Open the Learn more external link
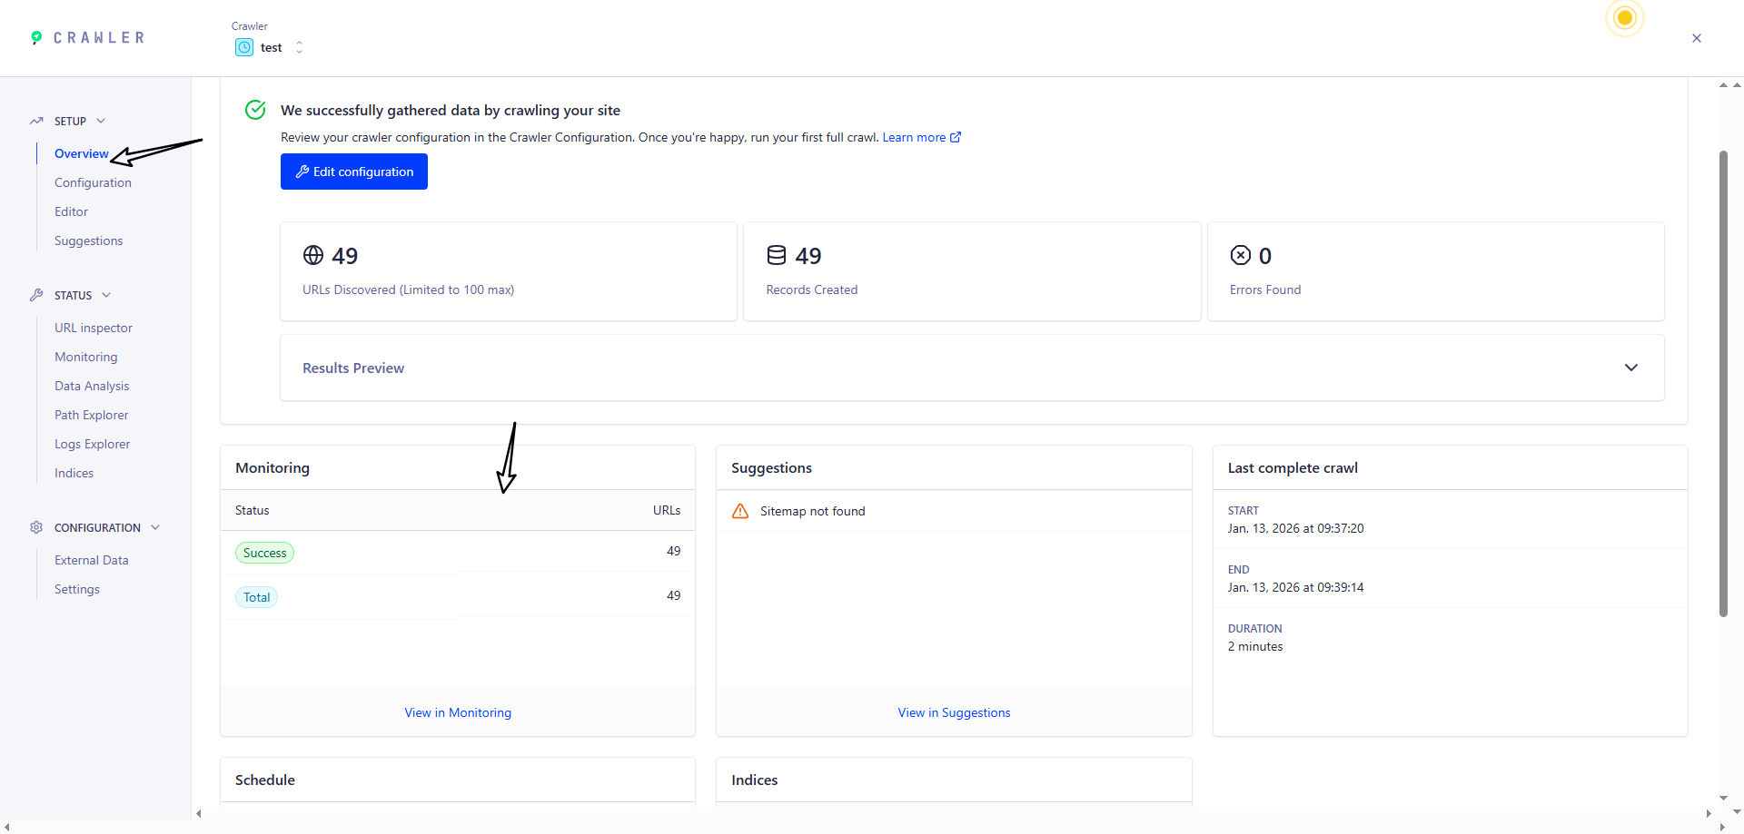Image resolution: width=1744 pixels, height=834 pixels. point(921,137)
